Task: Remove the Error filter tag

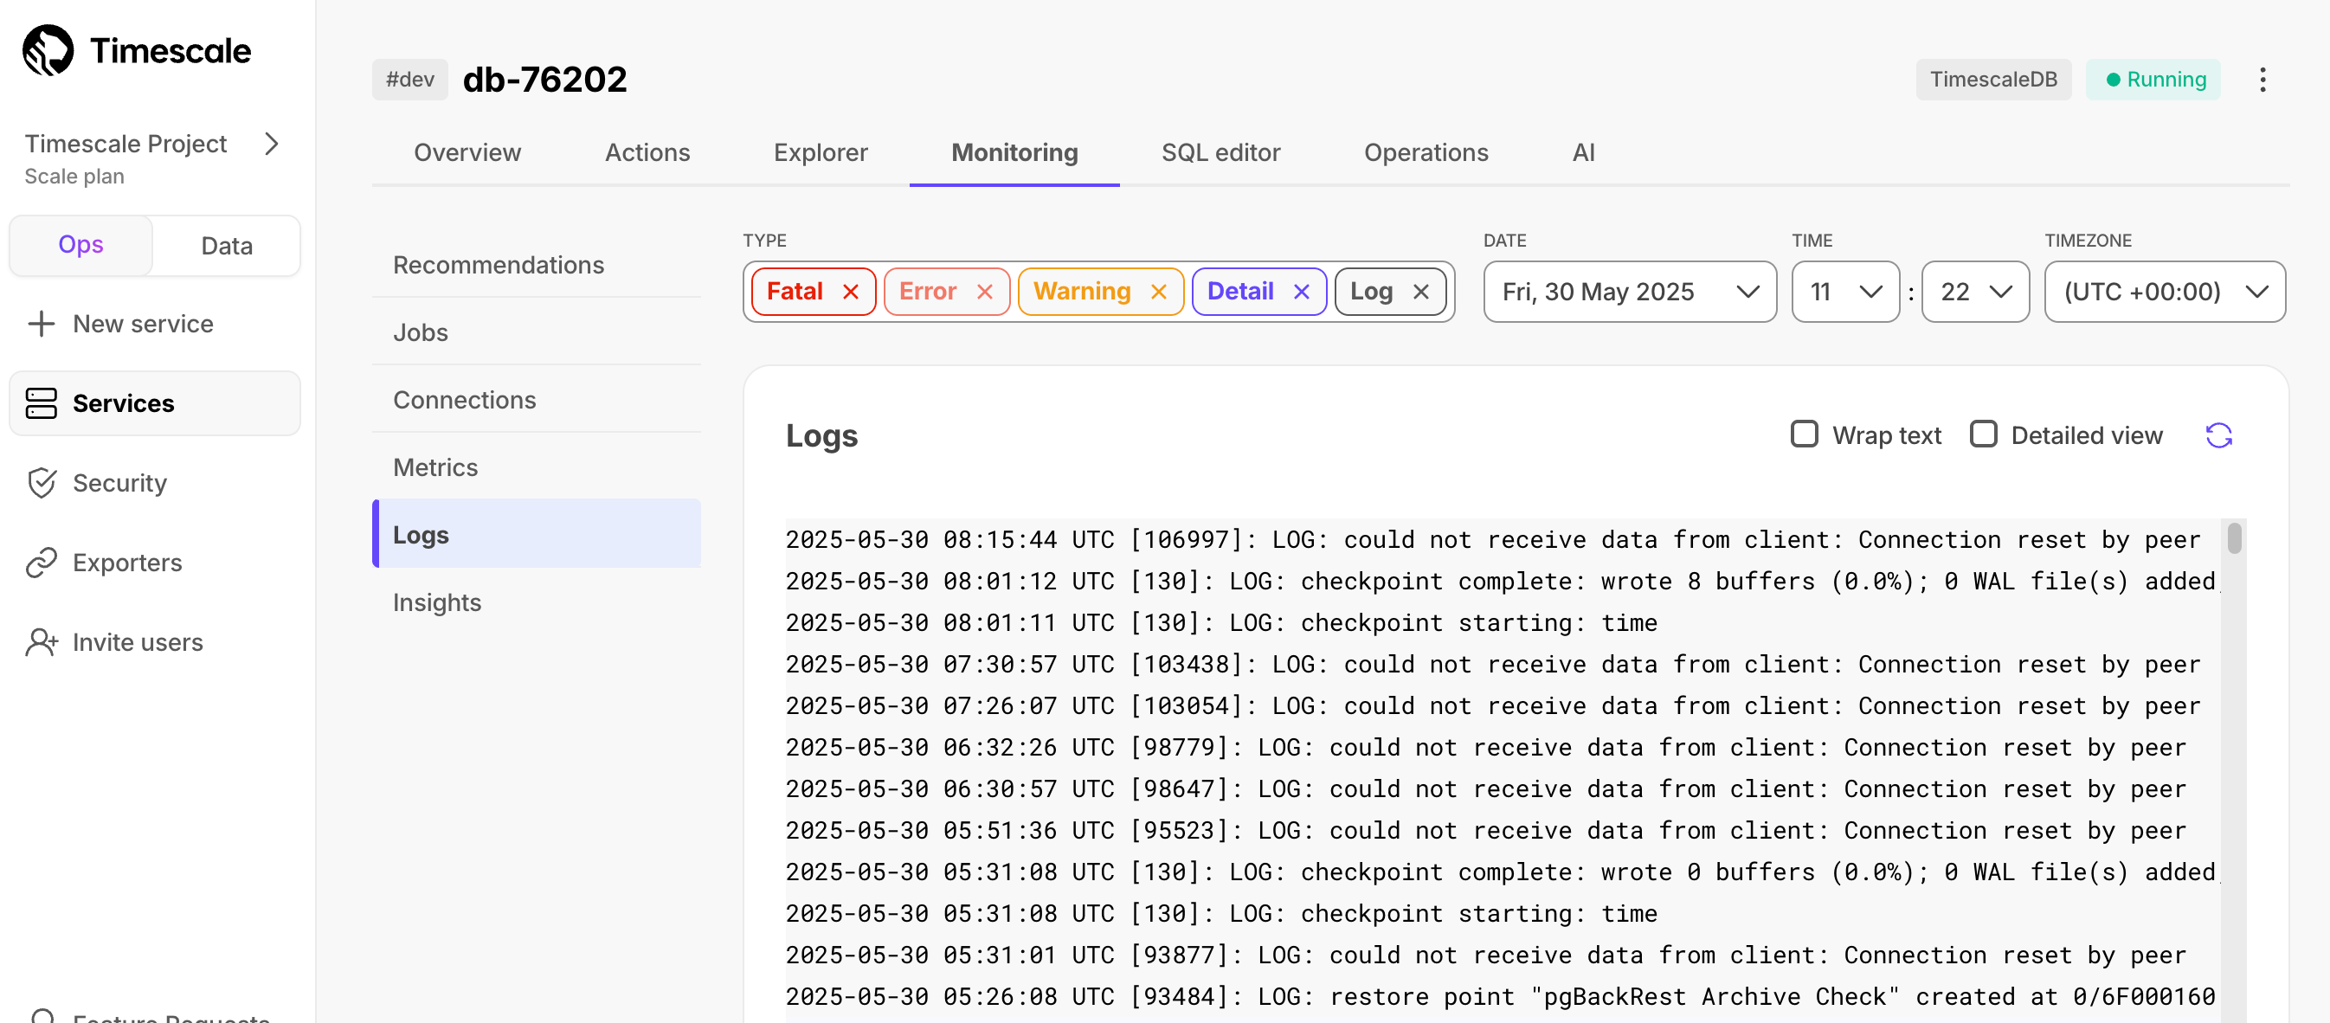Action: (985, 293)
